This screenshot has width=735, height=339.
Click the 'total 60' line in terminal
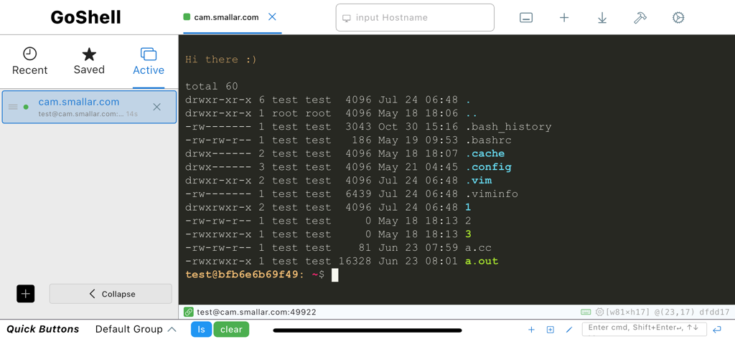[x=212, y=87]
